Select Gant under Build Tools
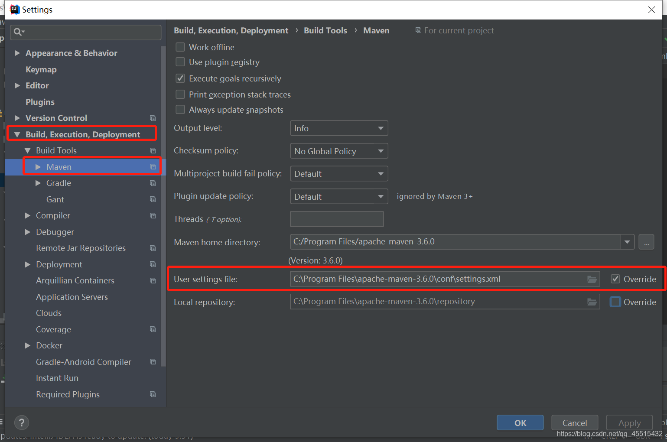The width and height of the screenshot is (667, 442). (55, 199)
